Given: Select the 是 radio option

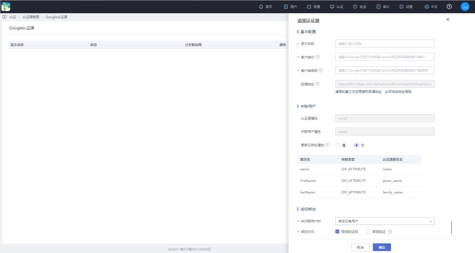Looking at the screenshot, I should (x=338, y=145).
